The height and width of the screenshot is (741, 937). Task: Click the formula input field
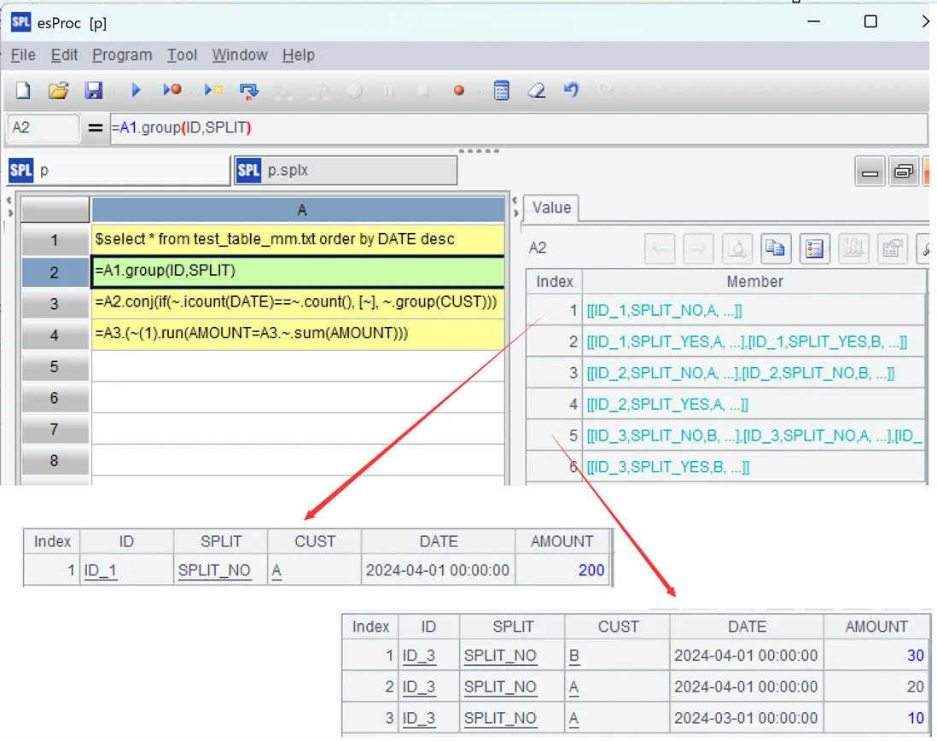(518, 128)
